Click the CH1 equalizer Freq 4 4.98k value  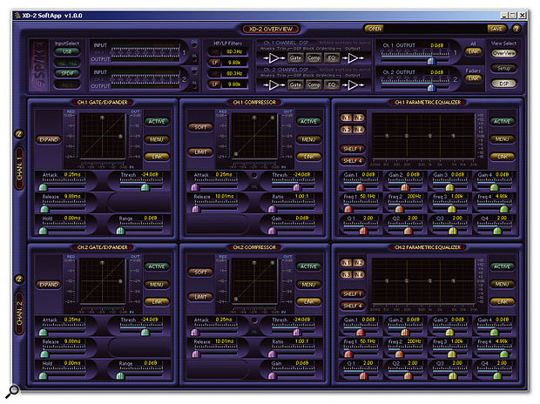[502, 196]
